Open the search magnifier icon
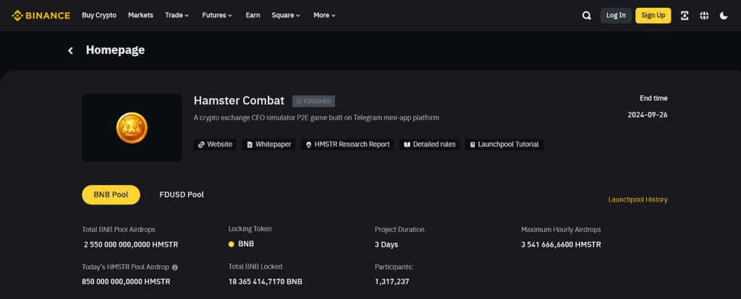The width and height of the screenshot is (741, 299). (x=586, y=15)
